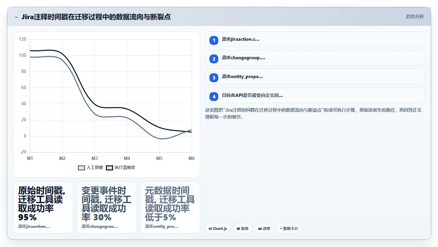Click the Chart.js tag
The height and width of the screenshot is (247, 438).
coord(218,229)
